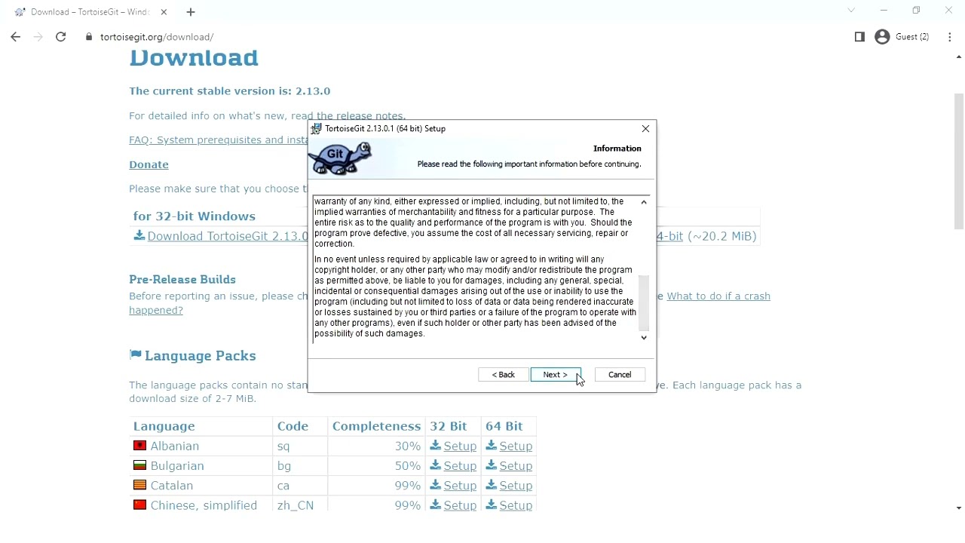Click the happened? link text
This screenshot has width=965, height=543.
[x=156, y=311]
